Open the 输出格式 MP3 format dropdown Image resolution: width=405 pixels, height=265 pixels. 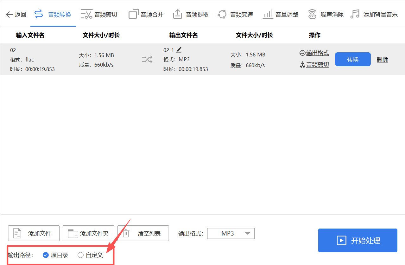click(x=231, y=233)
